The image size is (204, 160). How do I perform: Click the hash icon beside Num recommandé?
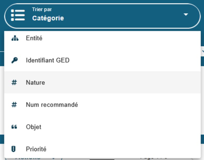[15, 105]
